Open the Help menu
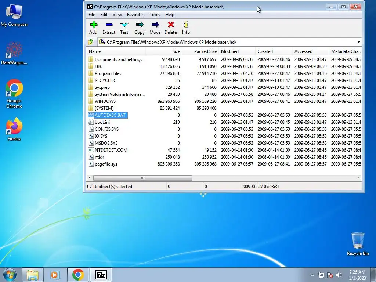 pos(170,15)
